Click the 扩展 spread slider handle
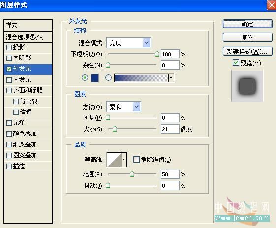 [x=108, y=117]
